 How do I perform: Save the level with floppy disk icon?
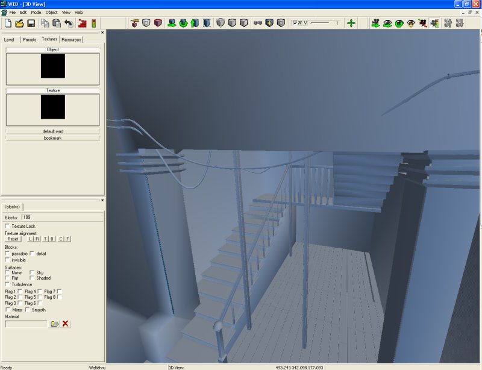coord(31,24)
